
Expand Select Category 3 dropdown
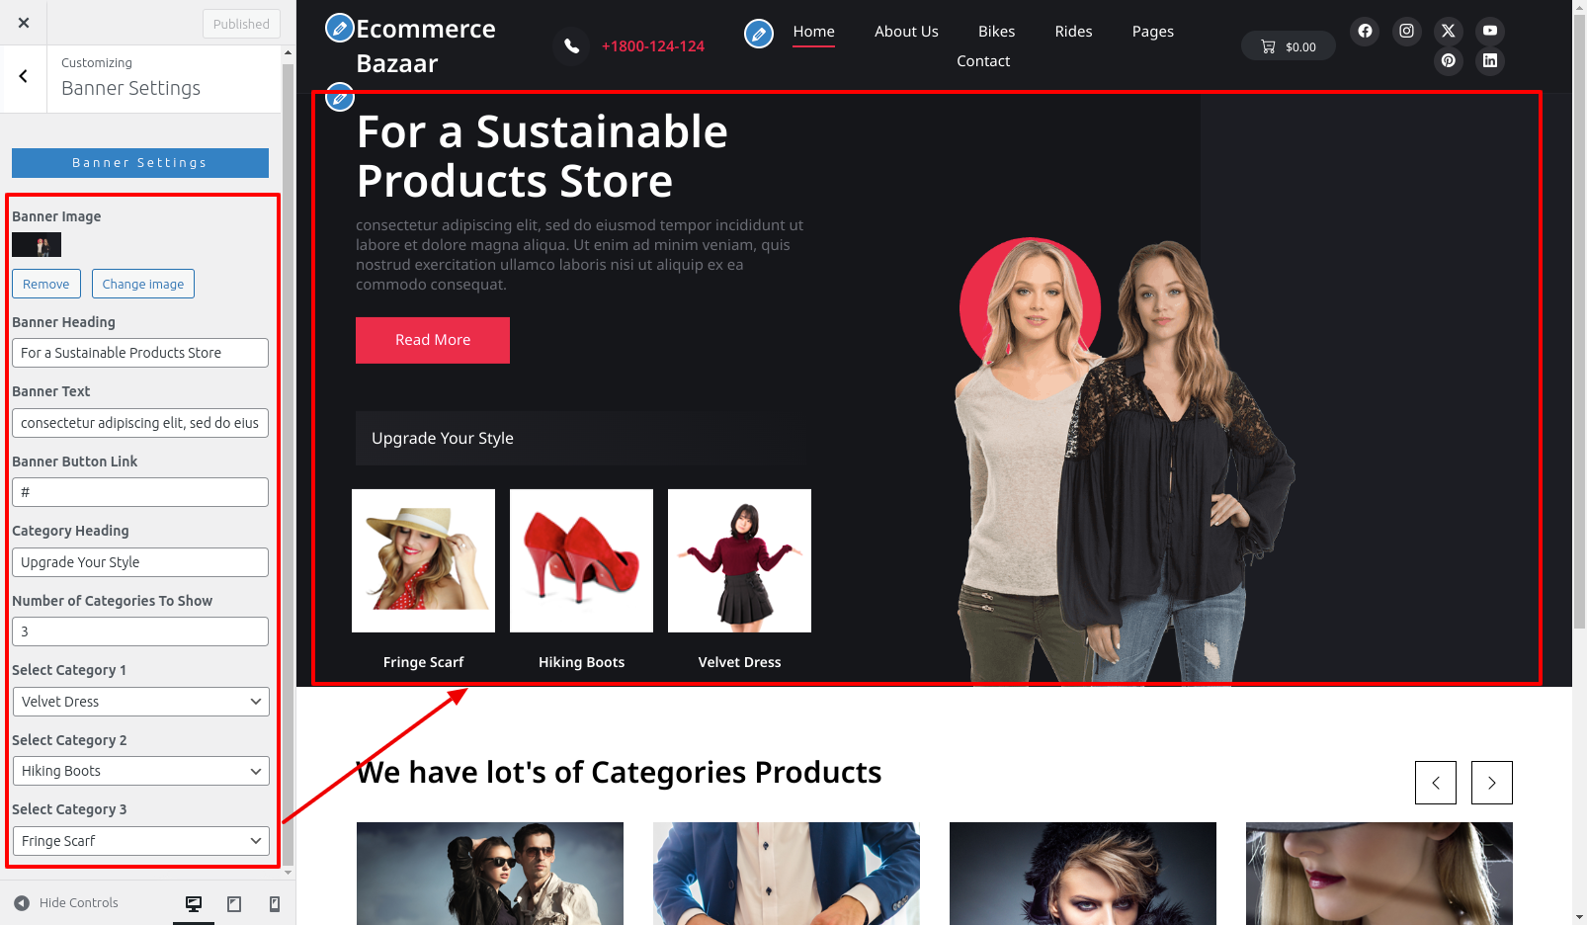140,841
